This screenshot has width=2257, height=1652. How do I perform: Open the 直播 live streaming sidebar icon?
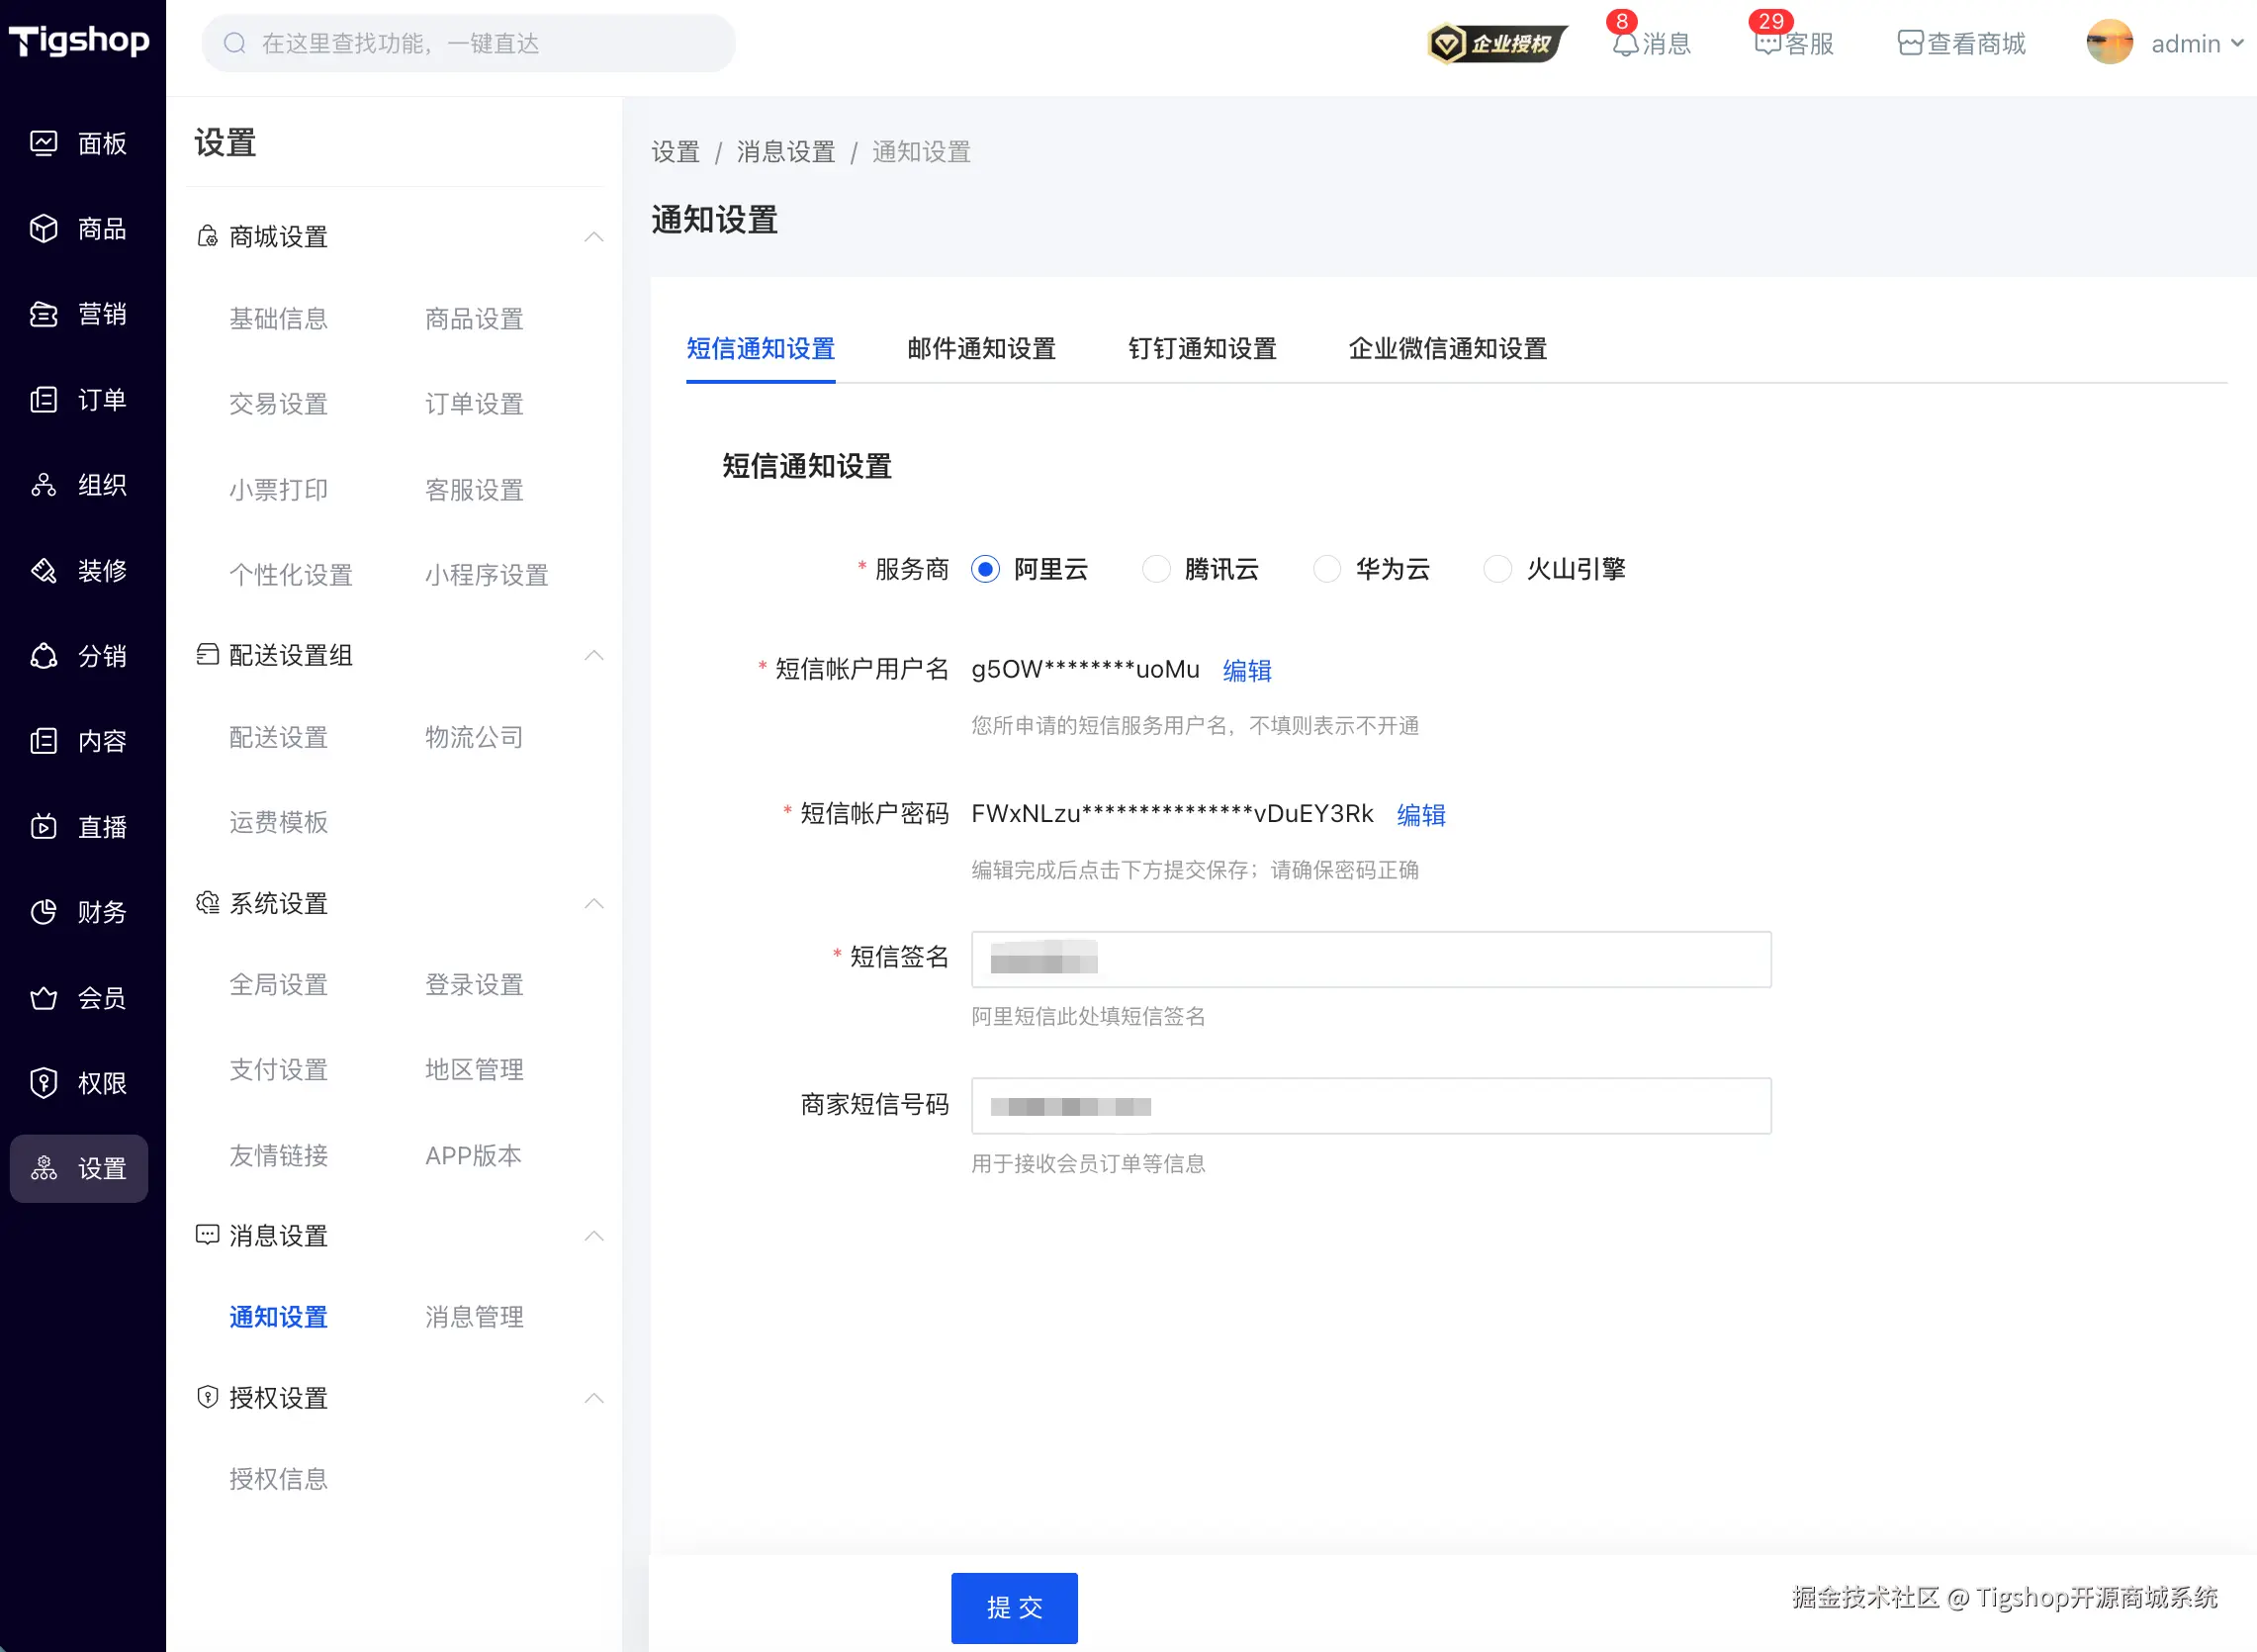click(43, 827)
